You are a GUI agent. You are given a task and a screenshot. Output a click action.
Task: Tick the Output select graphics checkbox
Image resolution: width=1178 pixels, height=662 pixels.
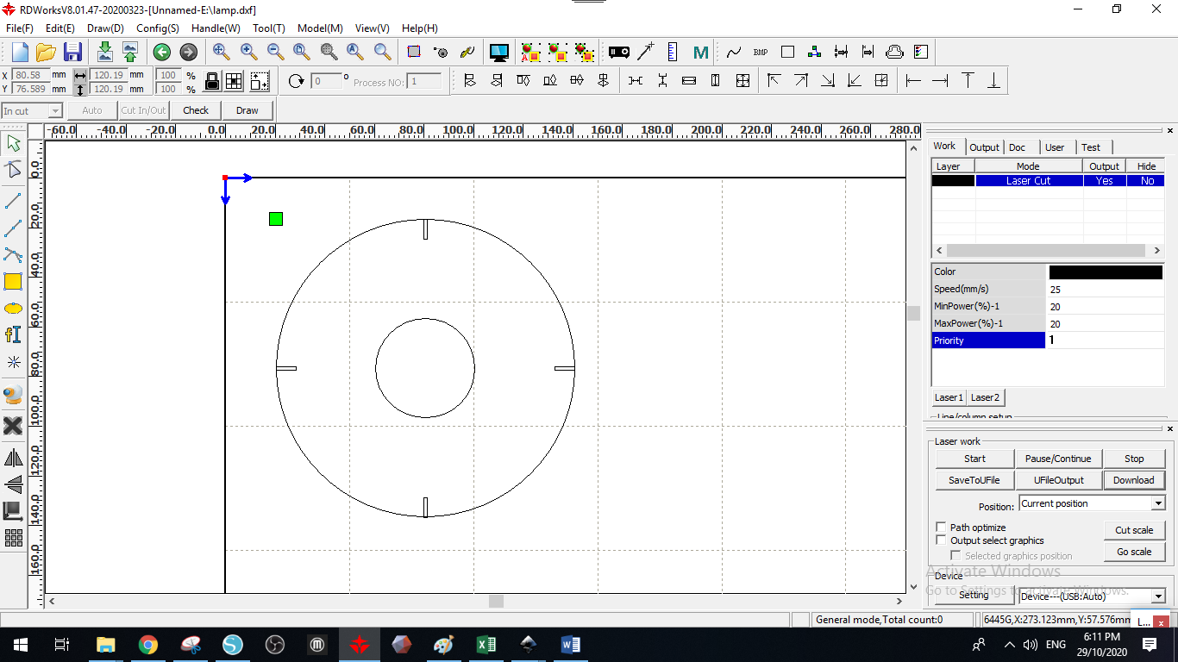pos(941,540)
